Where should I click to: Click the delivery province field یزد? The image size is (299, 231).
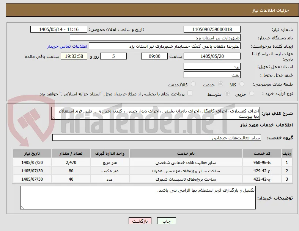(x=212, y=66)
